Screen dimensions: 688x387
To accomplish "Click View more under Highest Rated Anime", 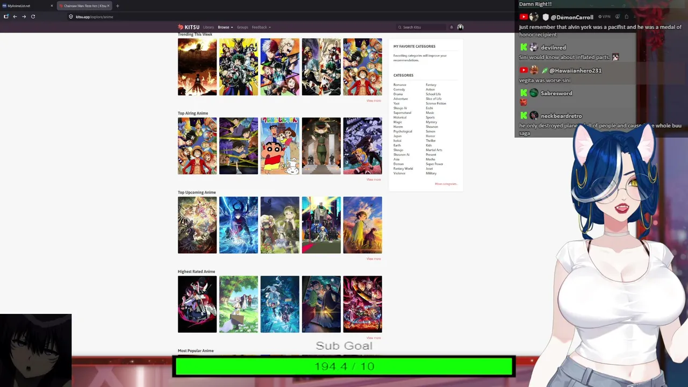I will tap(374, 338).
